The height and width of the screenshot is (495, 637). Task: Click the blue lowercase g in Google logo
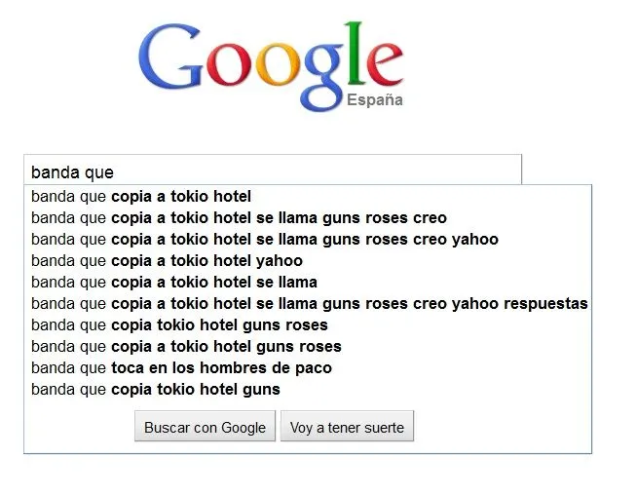325,78
